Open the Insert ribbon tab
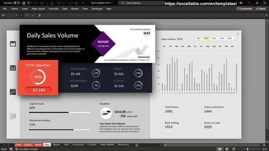 (x=25, y=9)
